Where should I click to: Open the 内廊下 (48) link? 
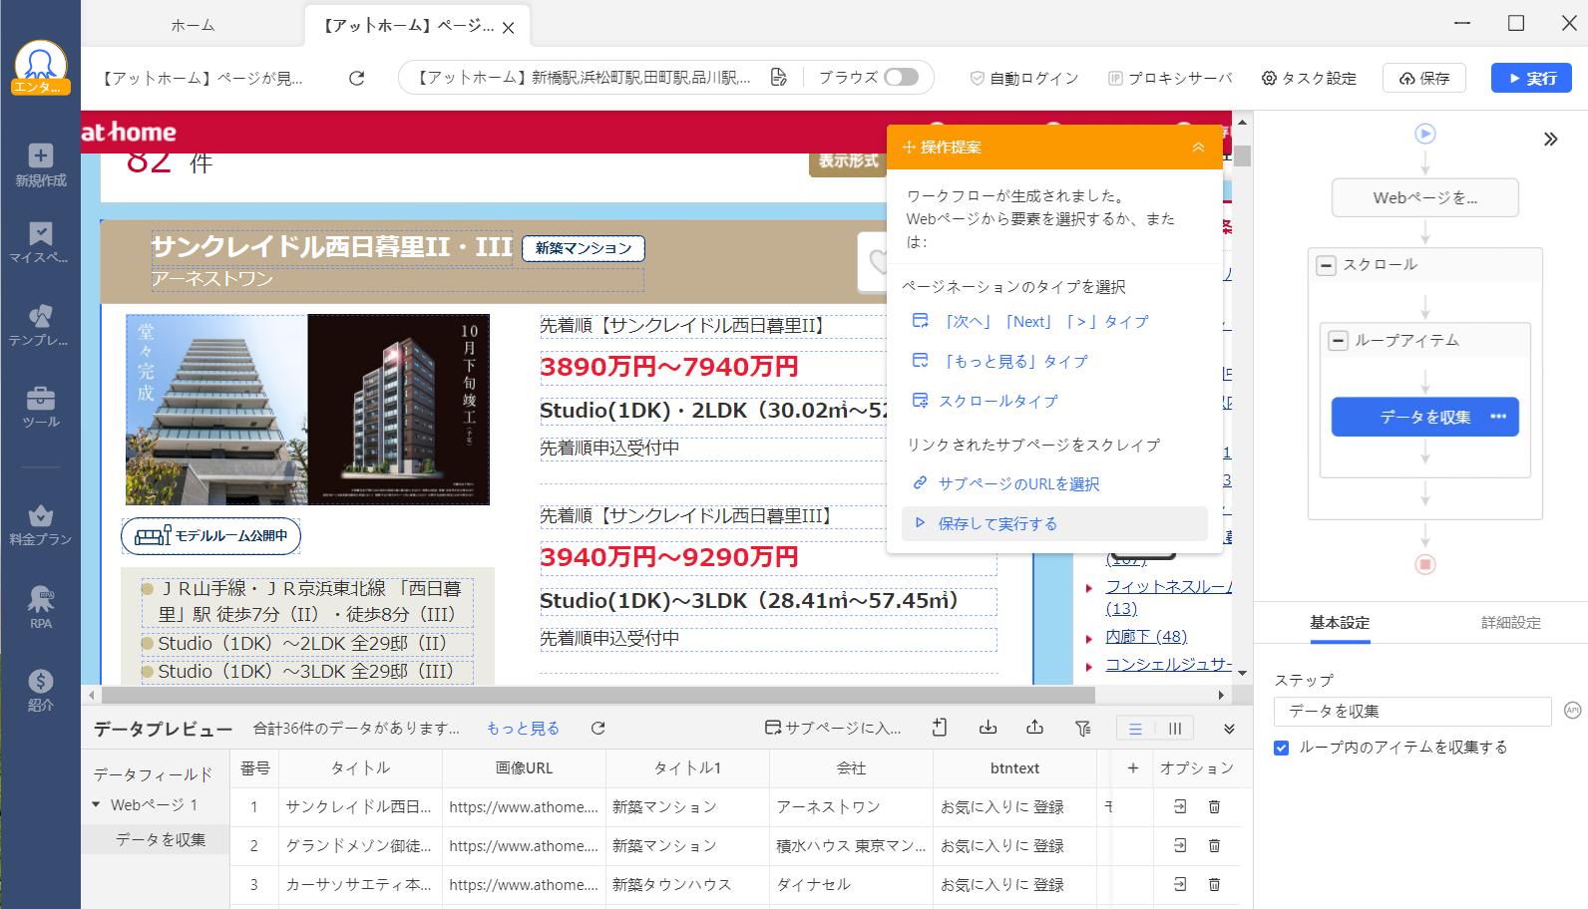(1145, 636)
